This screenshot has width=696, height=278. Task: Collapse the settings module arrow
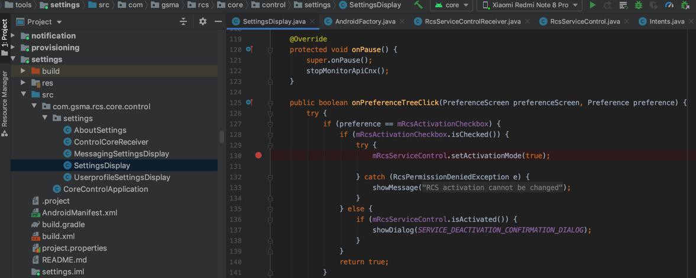click(x=14, y=59)
